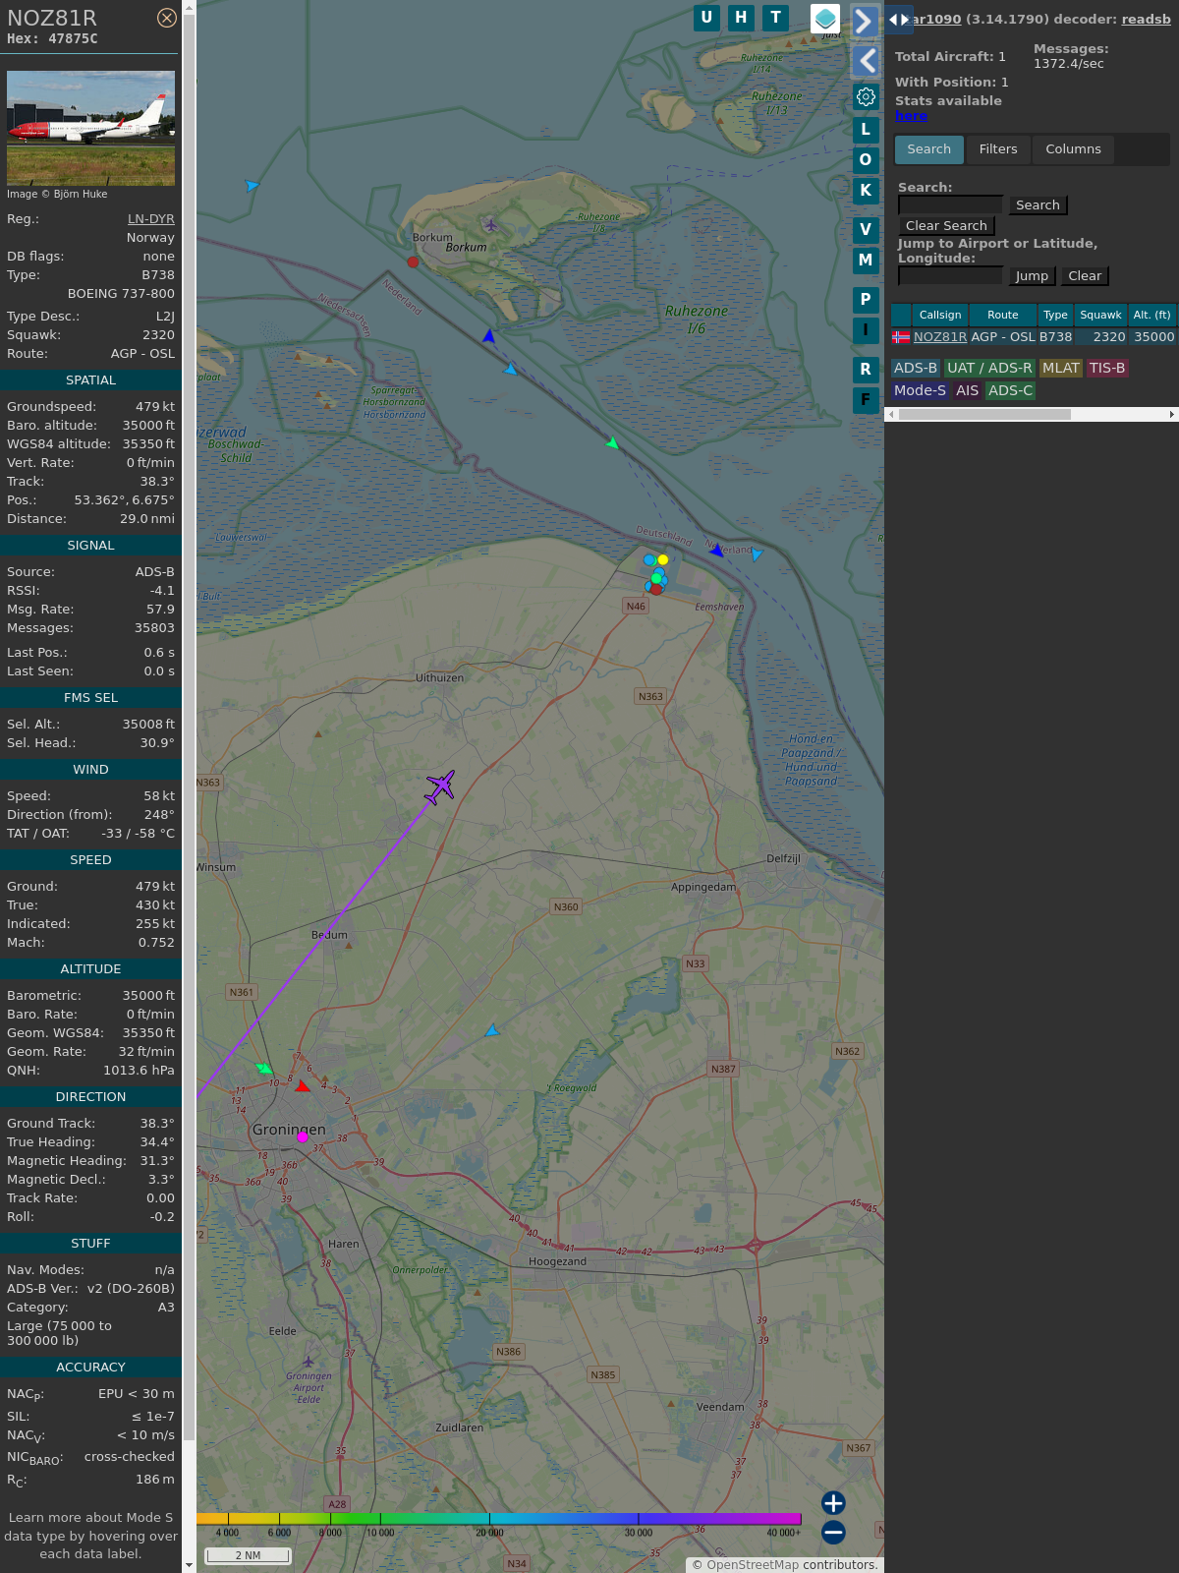1179x1573 pixels.
Task: Toggle the H map button
Action: (x=741, y=18)
